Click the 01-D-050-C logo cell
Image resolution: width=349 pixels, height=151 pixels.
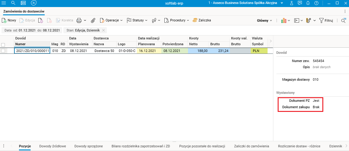coord(127,51)
